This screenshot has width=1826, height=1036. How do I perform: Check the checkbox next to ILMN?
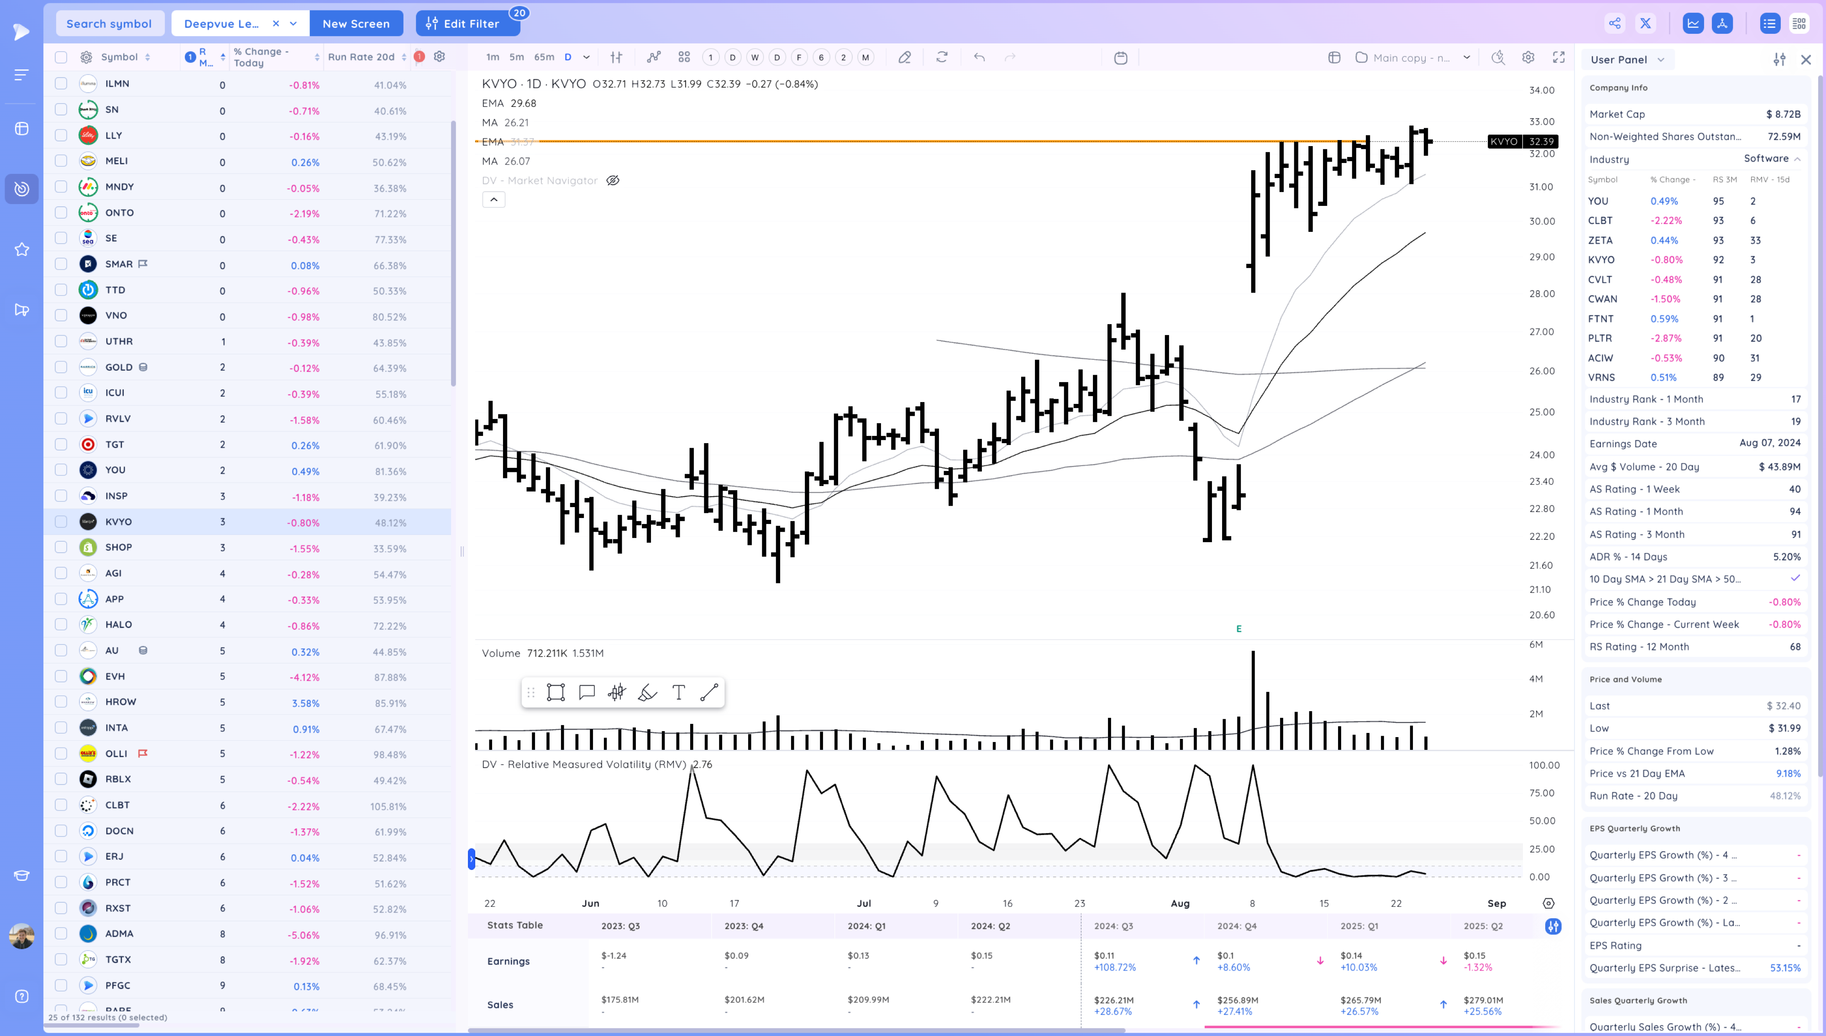point(61,84)
